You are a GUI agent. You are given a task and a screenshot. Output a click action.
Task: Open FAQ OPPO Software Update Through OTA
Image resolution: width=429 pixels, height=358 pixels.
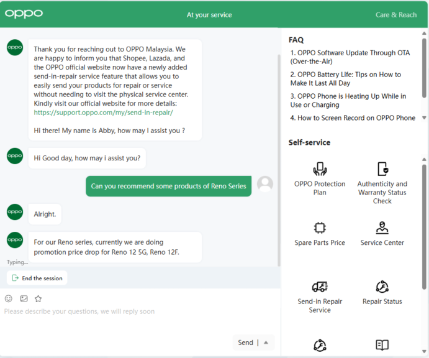pyautogui.click(x=350, y=57)
